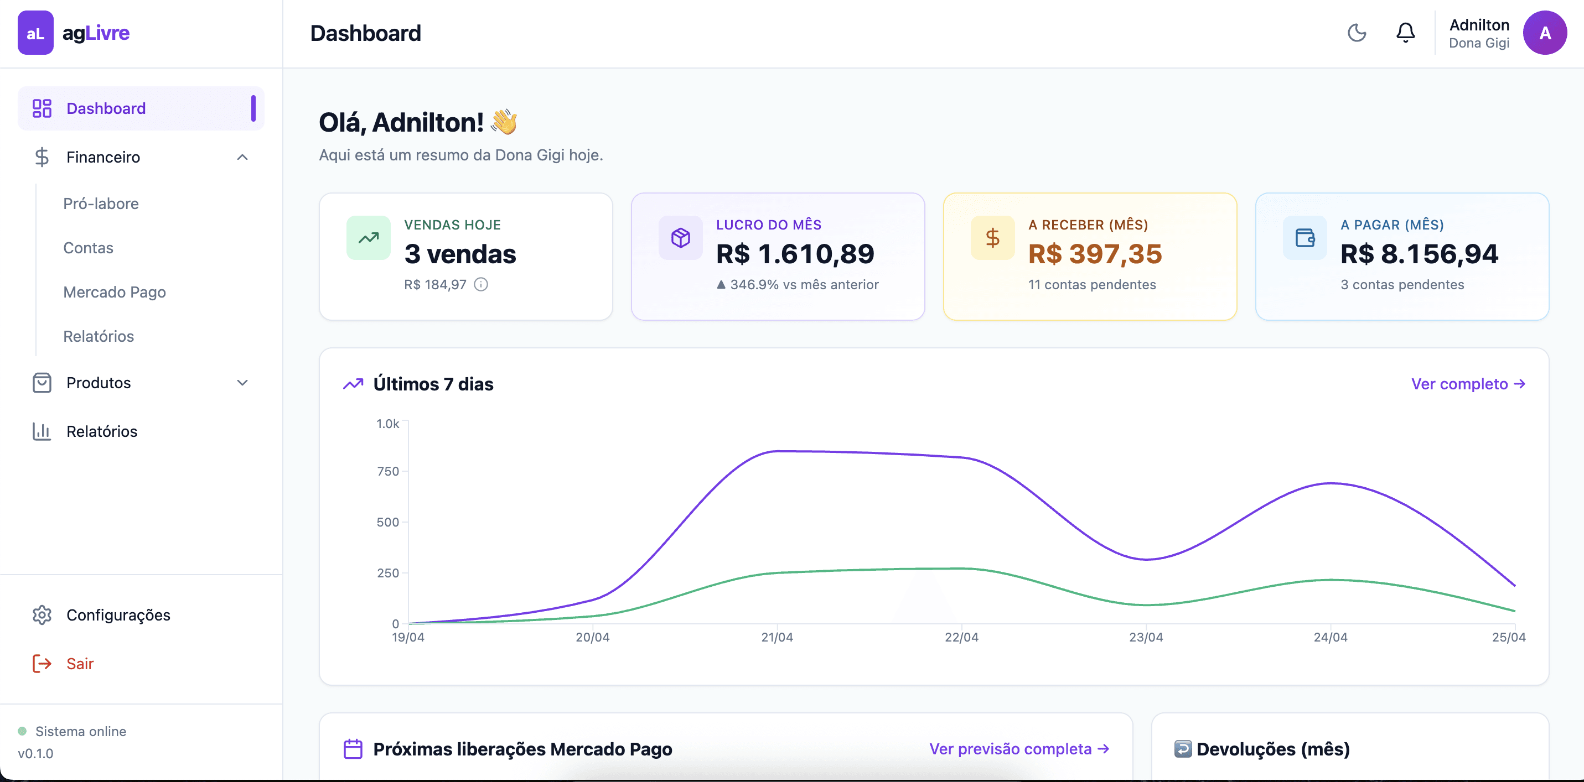
Task: Open Ver previsão completa
Action: [1019, 749]
